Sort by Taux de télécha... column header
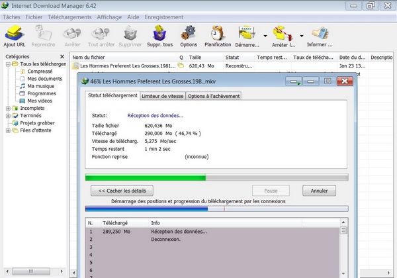Image resolution: width=397 pixels, height=278 pixels. point(314,58)
